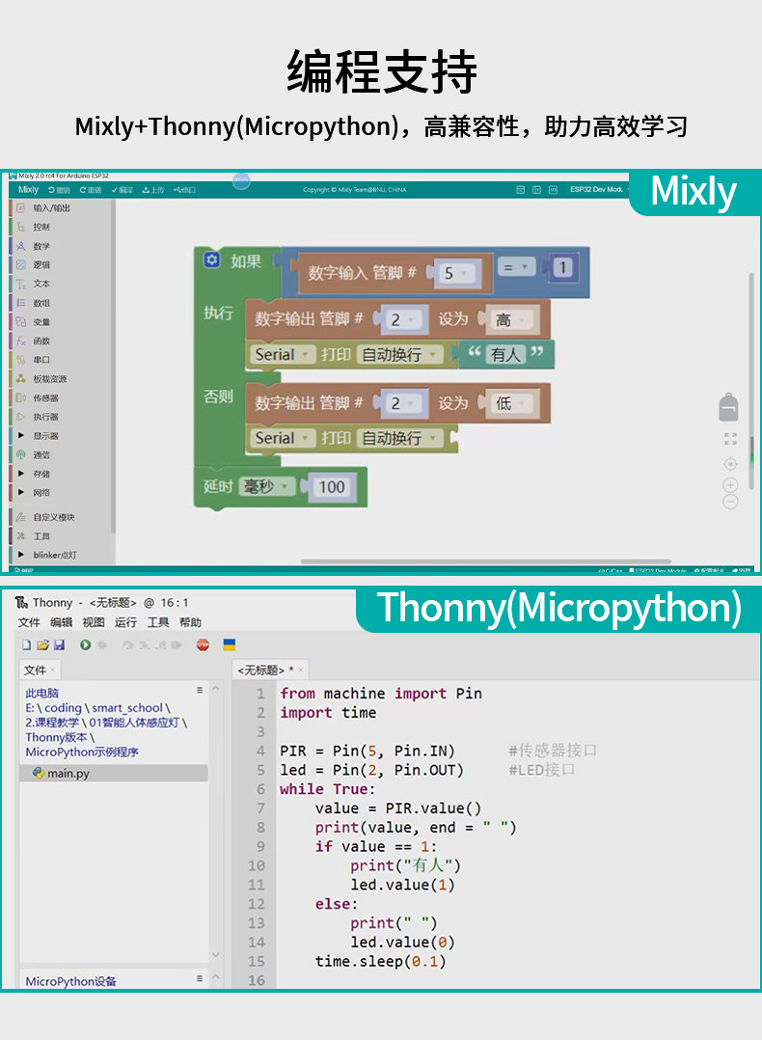The width and height of the screenshot is (762, 1040).
Task: Open the 通信 block category in Mixly
Action: [41, 455]
